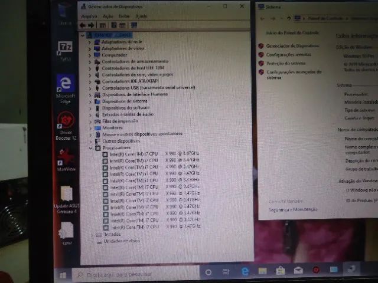Expand Controladores USB tree node
Viewport: 378px width, 283px height.
pos(90,88)
